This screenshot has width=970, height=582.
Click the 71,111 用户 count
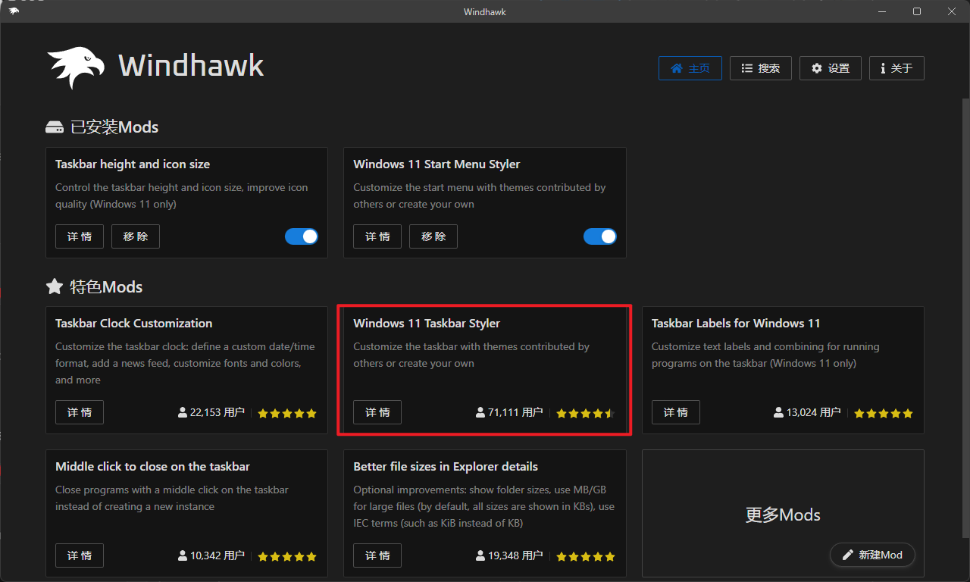(x=515, y=412)
